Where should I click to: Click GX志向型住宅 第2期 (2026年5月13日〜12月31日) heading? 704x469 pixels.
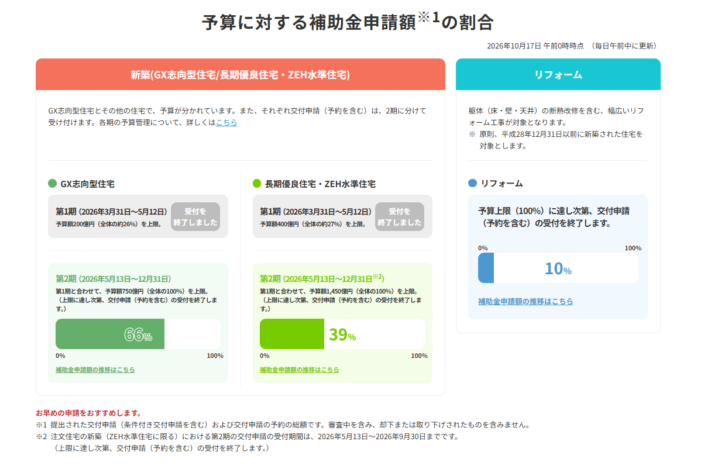click(x=114, y=278)
